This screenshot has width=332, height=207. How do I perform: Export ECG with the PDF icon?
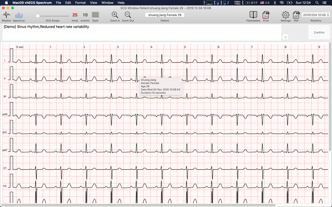296,15
